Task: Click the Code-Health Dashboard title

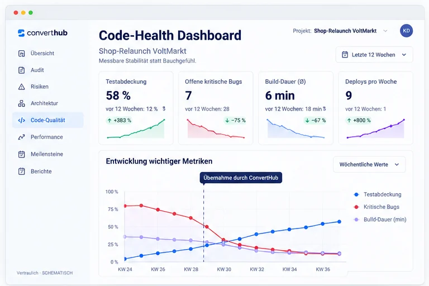Action: tap(170, 35)
